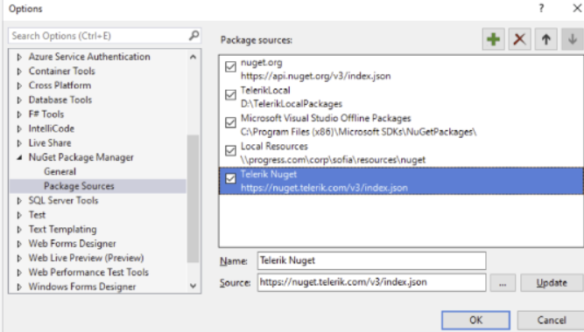Open the help question mark in title bar
Viewport: 584px width, 332px height.
541,8
